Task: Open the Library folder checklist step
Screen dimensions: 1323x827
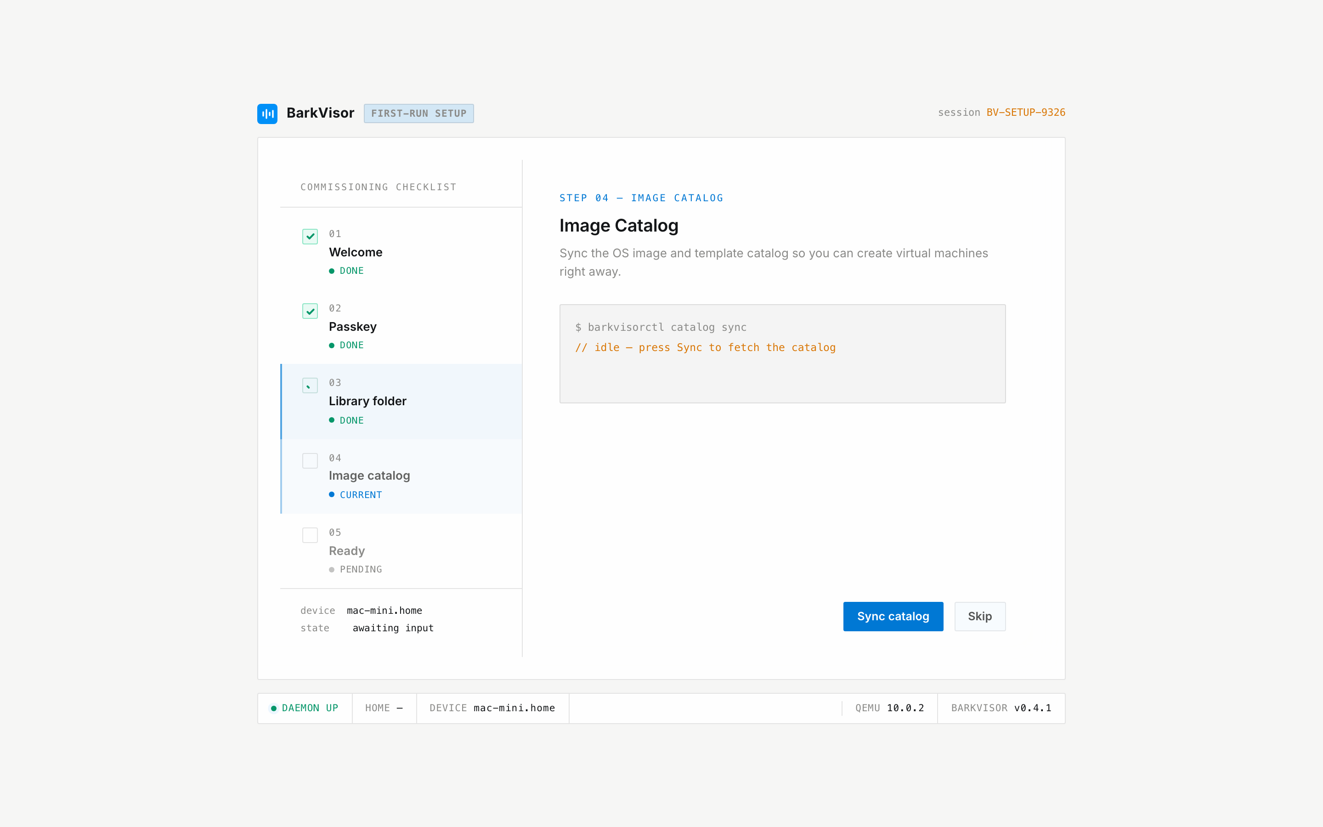Action: coord(401,401)
